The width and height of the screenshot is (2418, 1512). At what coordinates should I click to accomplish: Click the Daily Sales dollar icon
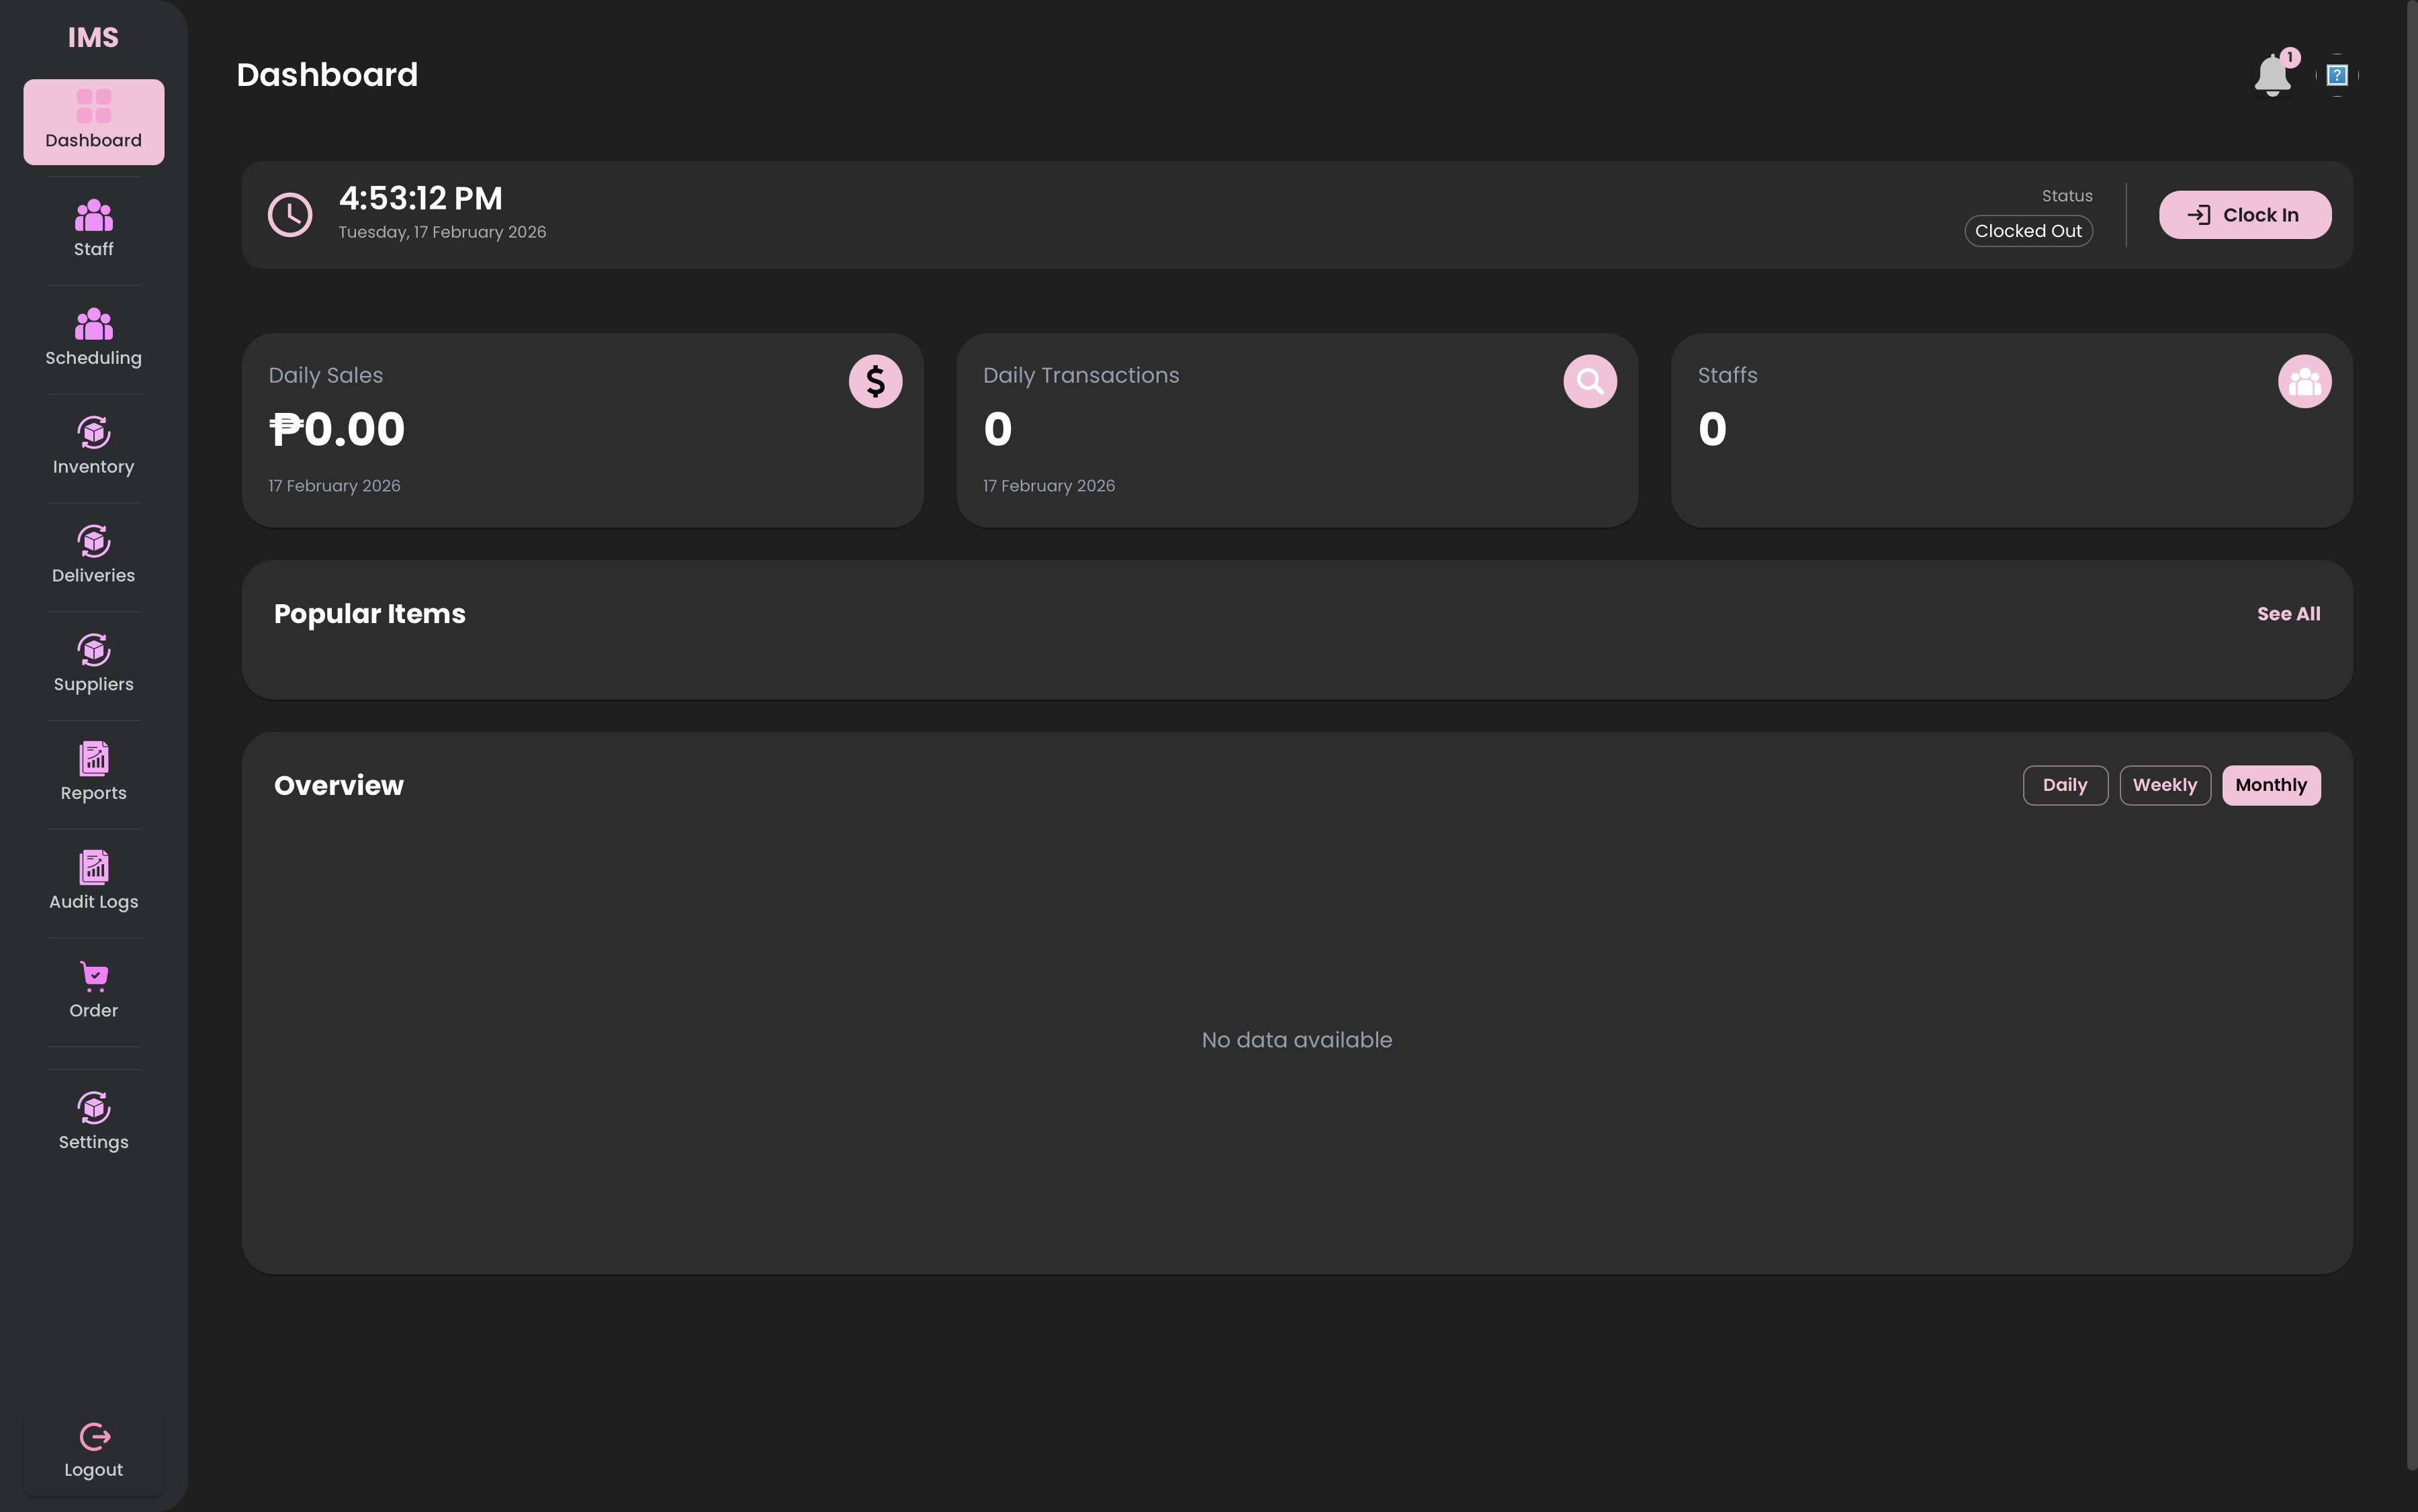pyautogui.click(x=875, y=381)
